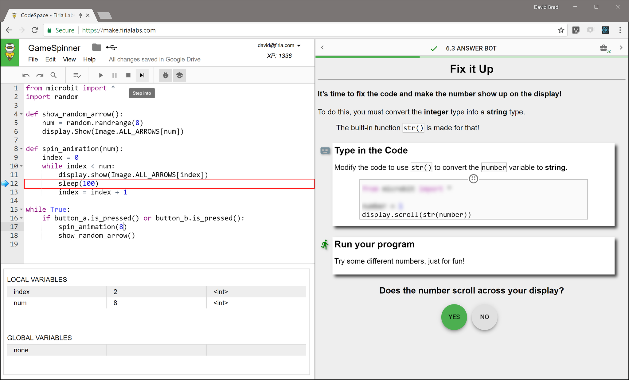
Task: Open the View menu
Action: [69, 59]
